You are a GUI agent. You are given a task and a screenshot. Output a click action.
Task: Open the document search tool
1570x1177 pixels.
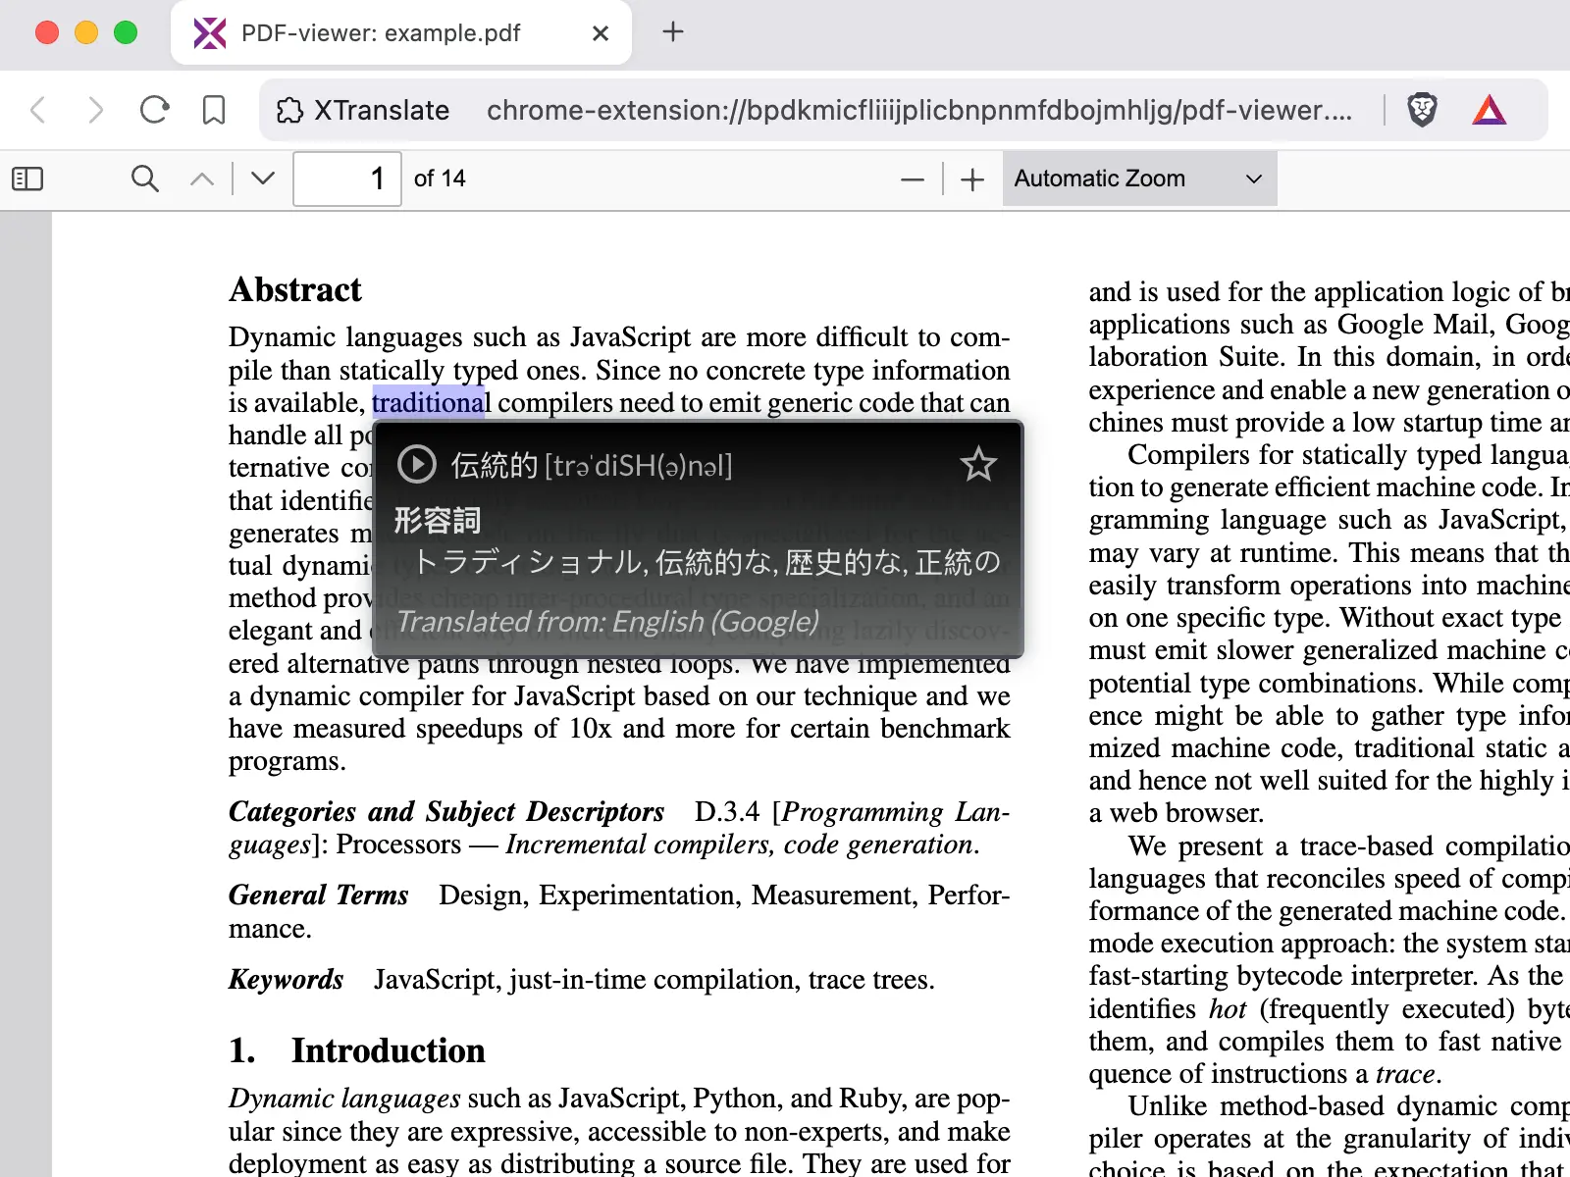(144, 179)
